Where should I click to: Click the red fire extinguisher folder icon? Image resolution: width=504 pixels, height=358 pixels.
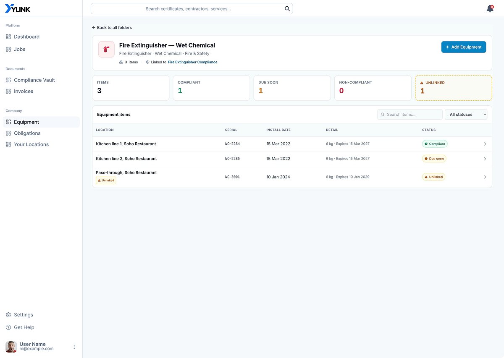pyautogui.click(x=106, y=49)
